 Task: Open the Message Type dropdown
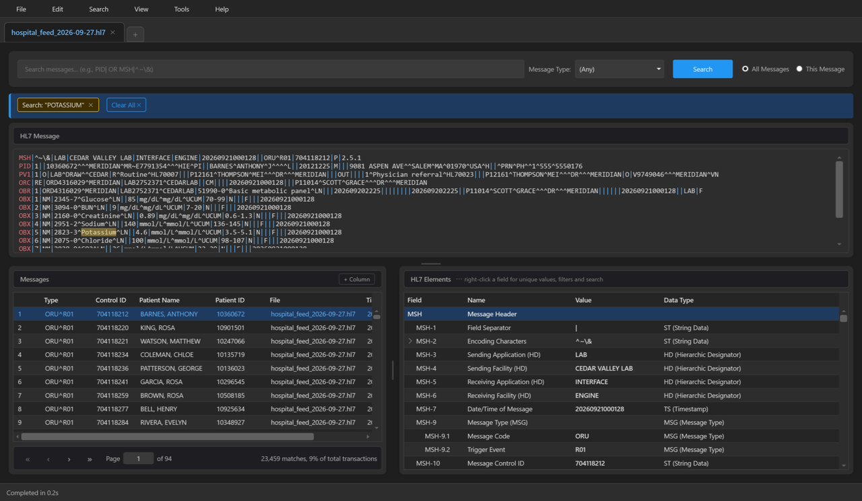coord(620,69)
